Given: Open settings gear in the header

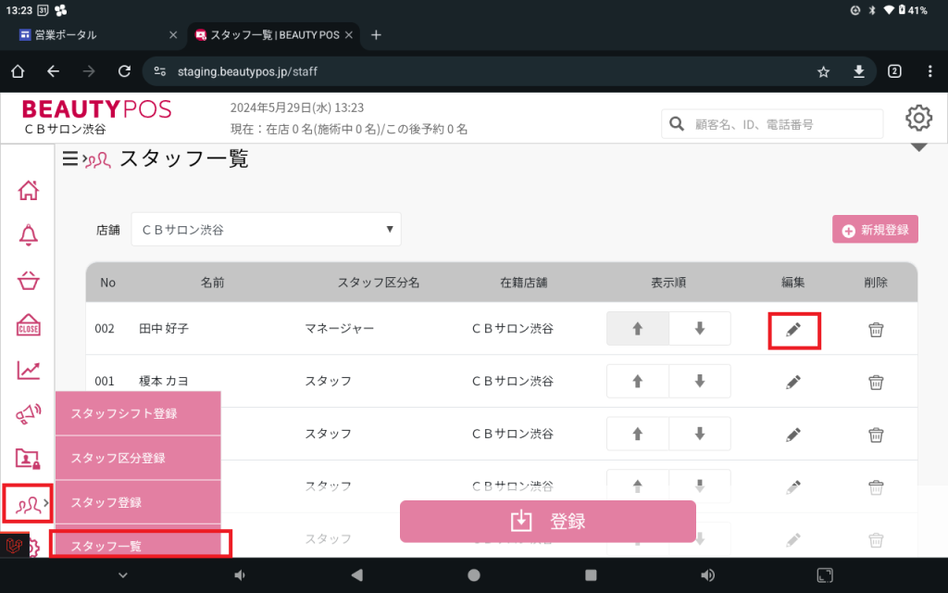Looking at the screenshot, I should [918, 118].
